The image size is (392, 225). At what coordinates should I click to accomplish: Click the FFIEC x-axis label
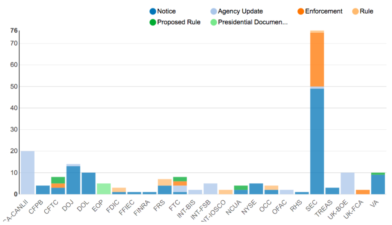[x=127, y=208]
